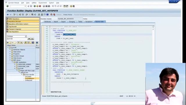Expand the Dictionary Objects folder
This screenshot has width=186, height=105.
coord(10,50)
